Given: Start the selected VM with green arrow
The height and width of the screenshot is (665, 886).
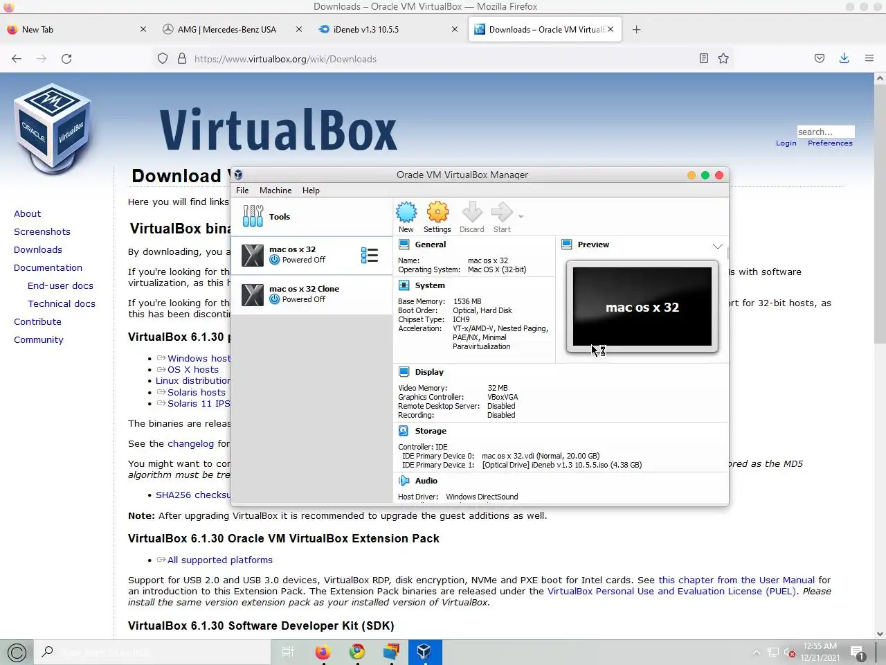Looking at the screenshot, I should (x=502, y=213).
